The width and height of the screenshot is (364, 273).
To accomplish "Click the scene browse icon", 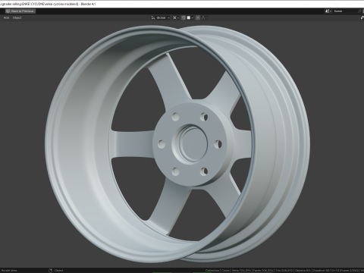I will (328, 11).
